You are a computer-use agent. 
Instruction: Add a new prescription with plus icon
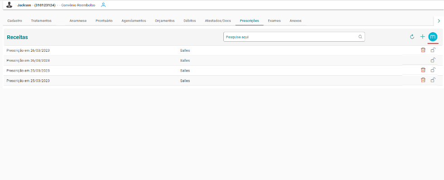[x=422, y=37]
